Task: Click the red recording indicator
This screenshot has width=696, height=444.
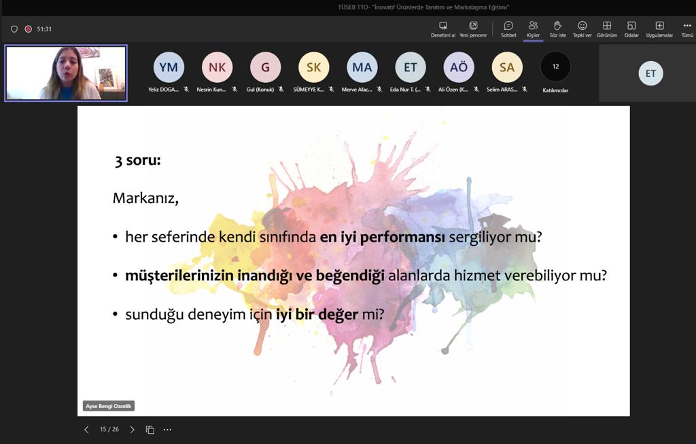Action: tap(29, 29)
